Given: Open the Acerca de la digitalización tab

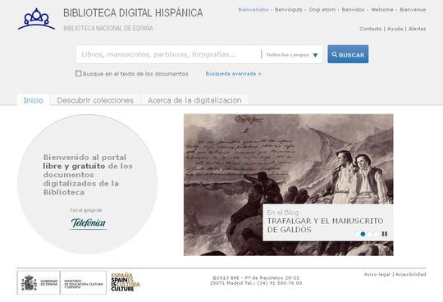Looking at the screenshot, I should (194, 100).
